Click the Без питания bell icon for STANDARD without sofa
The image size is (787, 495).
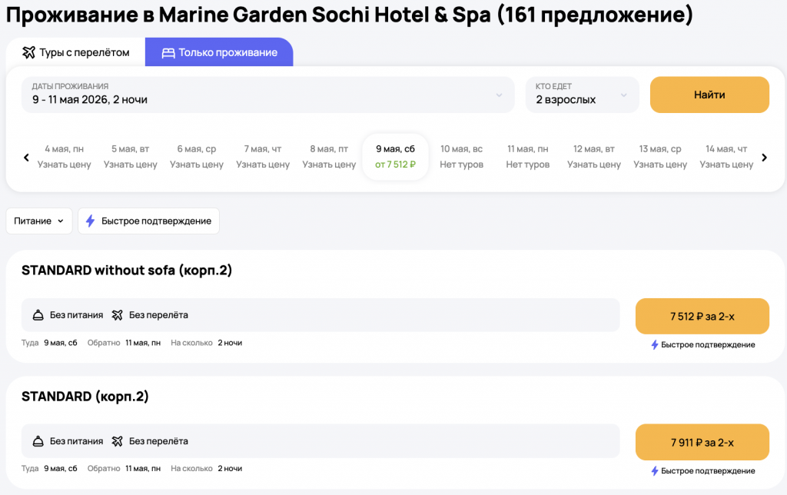pyautogui.click(x=38, y=315)
